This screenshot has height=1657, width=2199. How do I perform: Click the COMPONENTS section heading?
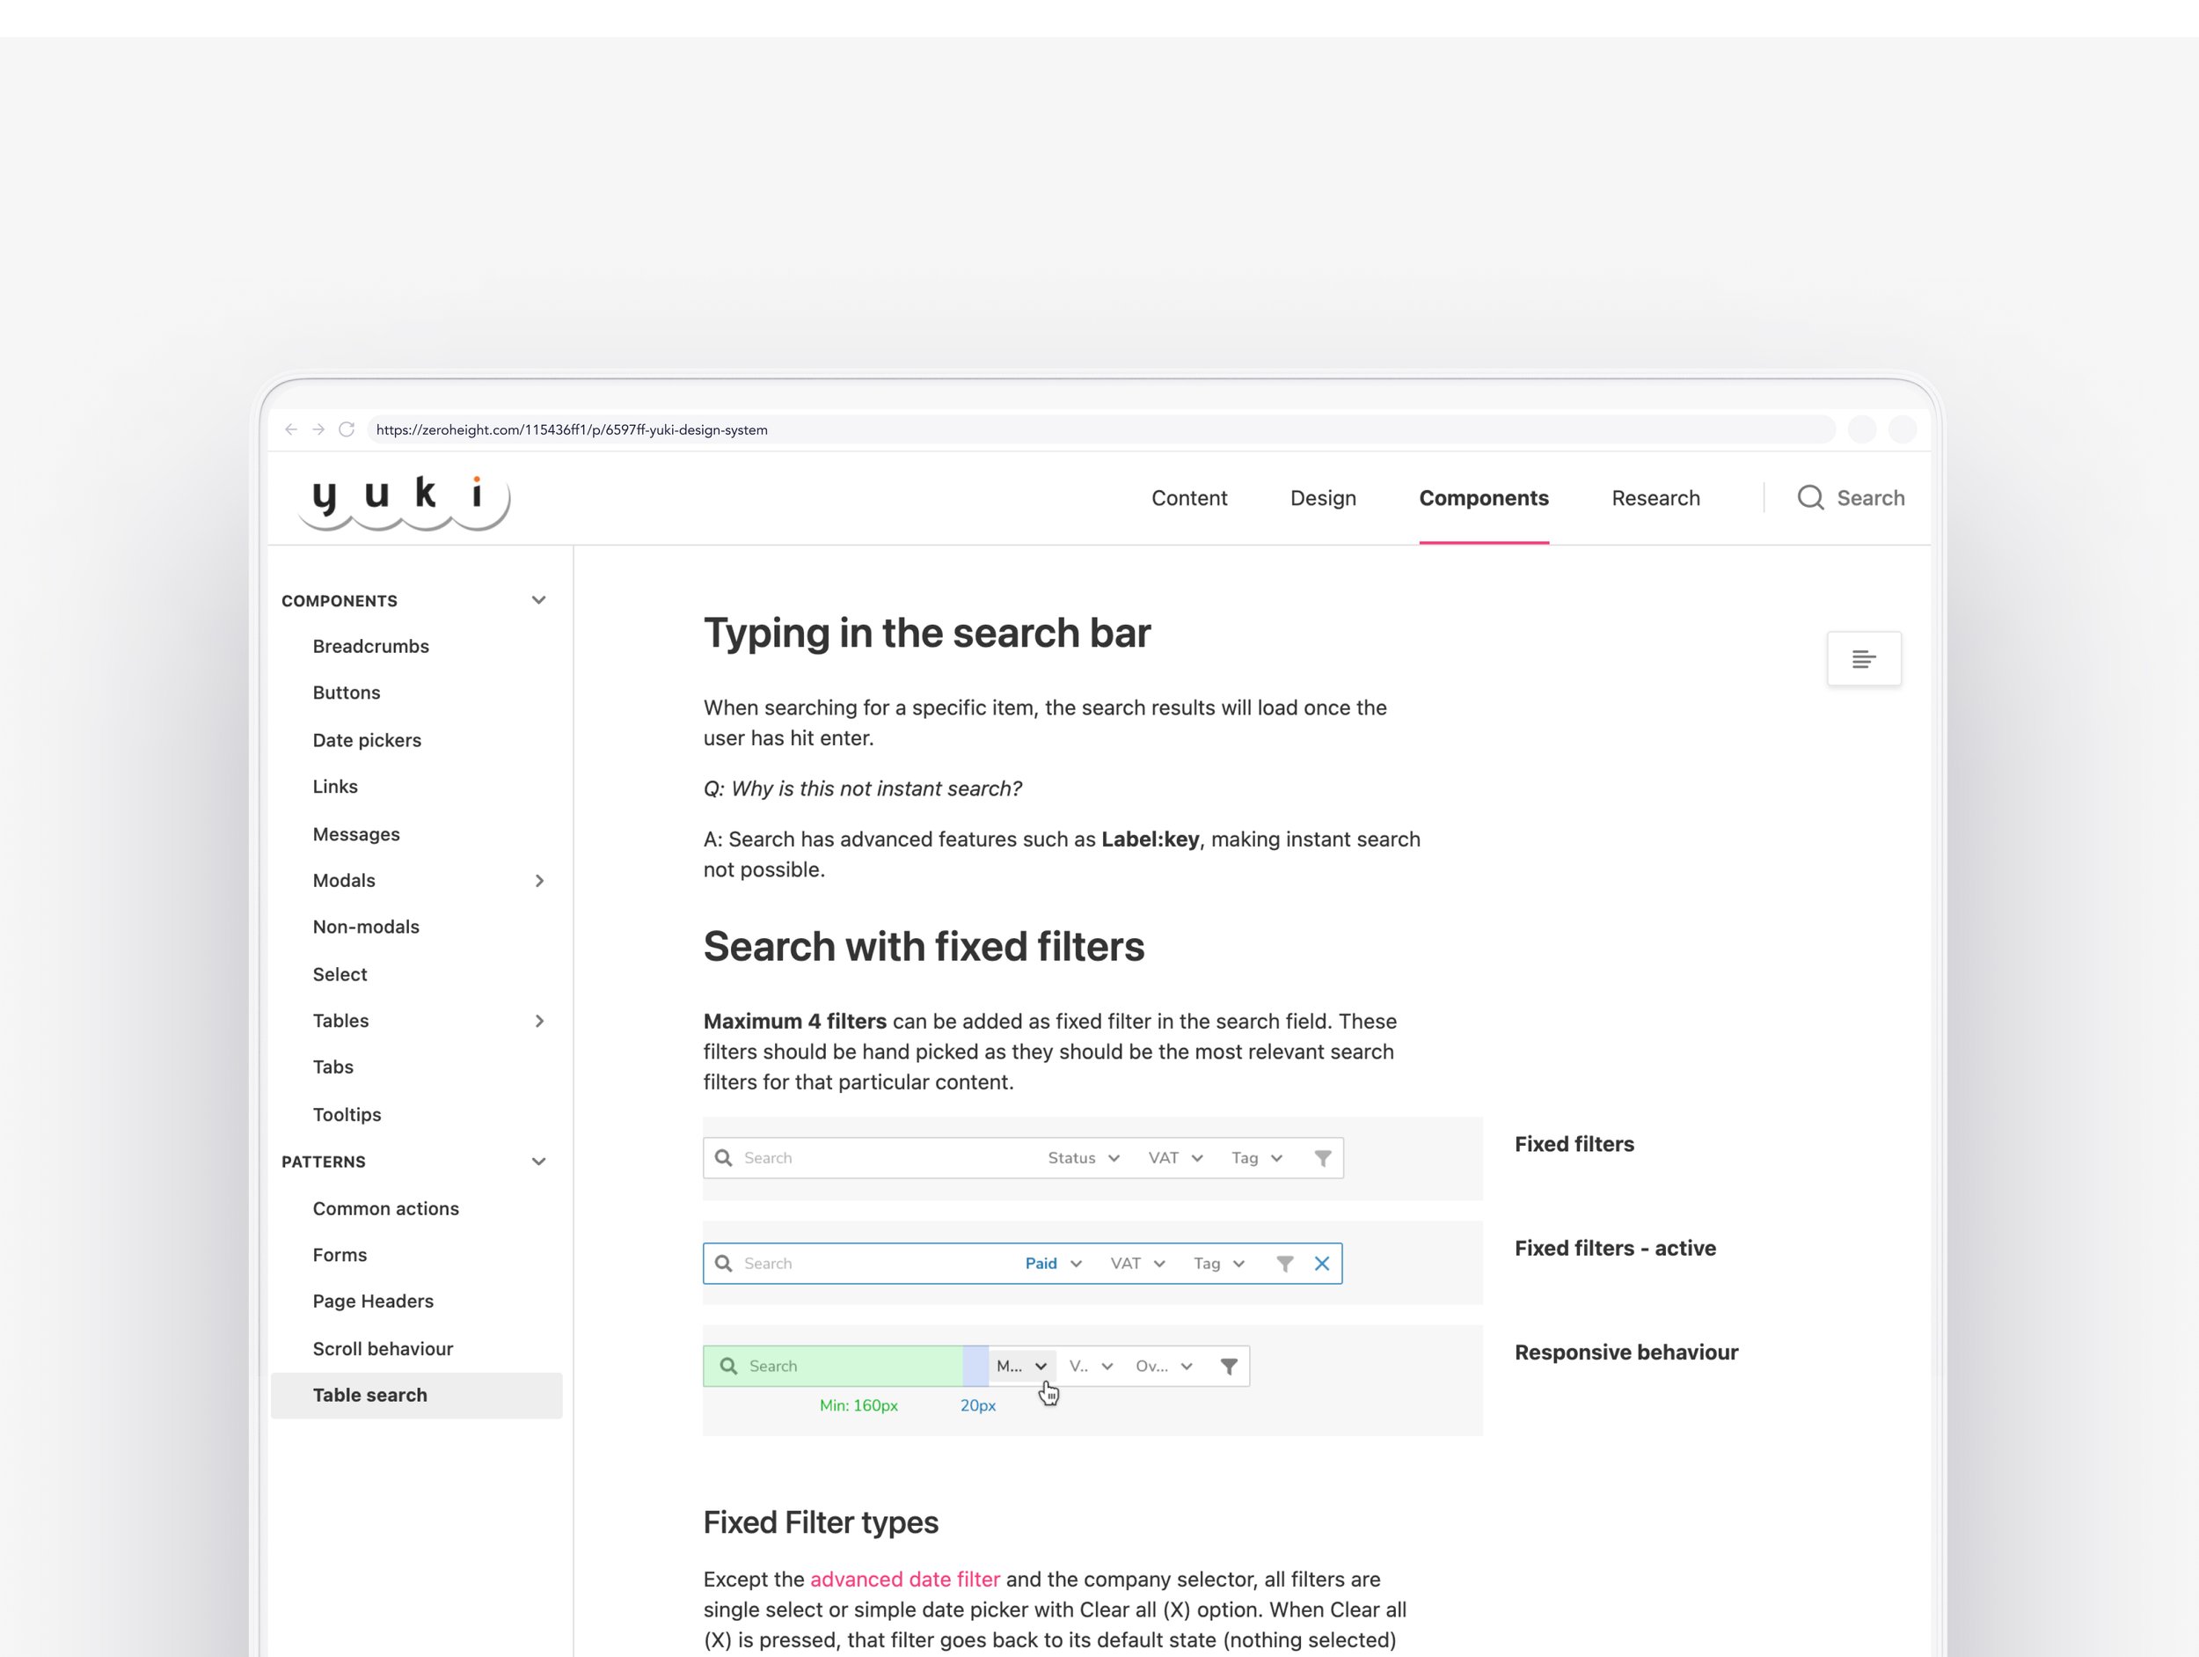pyautogui.click(x=339, y=601)
